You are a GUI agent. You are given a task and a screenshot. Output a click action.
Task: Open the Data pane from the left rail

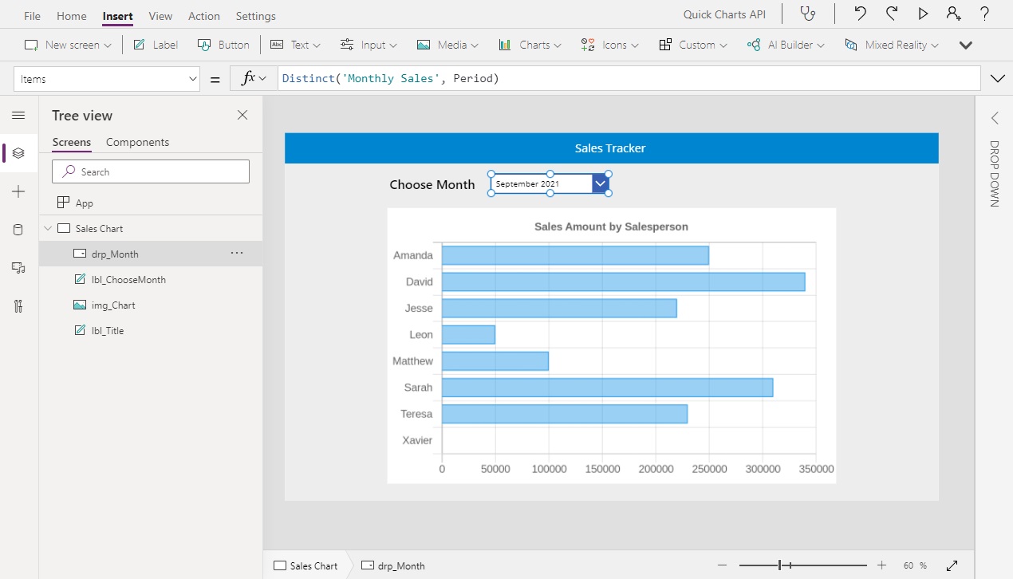[x=18, y=229]
